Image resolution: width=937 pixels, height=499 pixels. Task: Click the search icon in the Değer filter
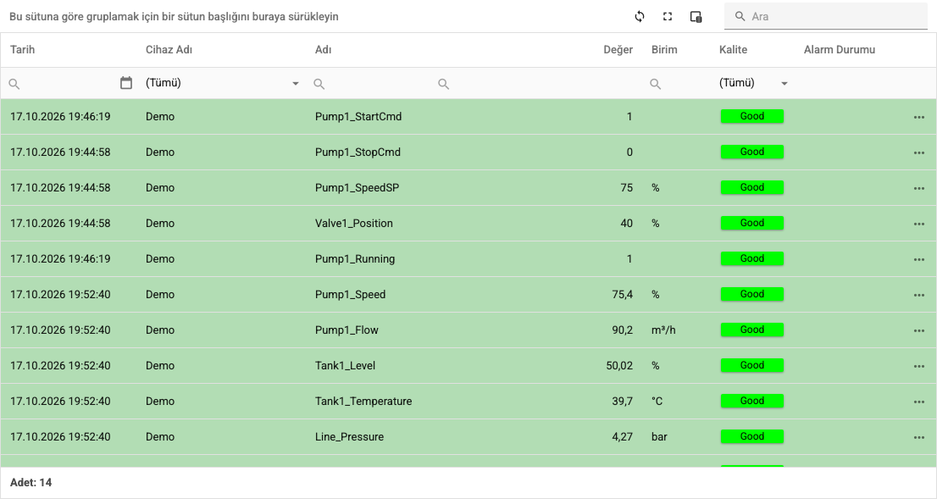[443, 84]
